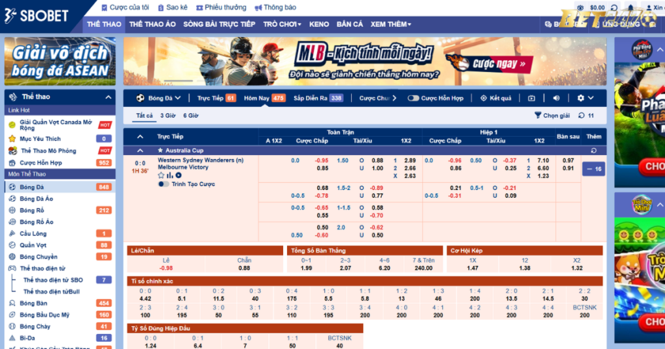Expand Thể thao điện tử category
The height and width of the screenshot is (349, 665).
60,268
